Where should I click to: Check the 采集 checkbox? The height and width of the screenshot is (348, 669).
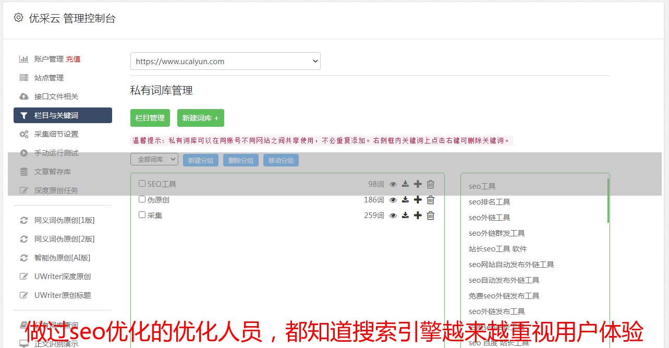142,215
